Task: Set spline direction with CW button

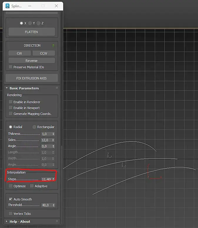Action: pyautogui.click(x=20, y=53)
